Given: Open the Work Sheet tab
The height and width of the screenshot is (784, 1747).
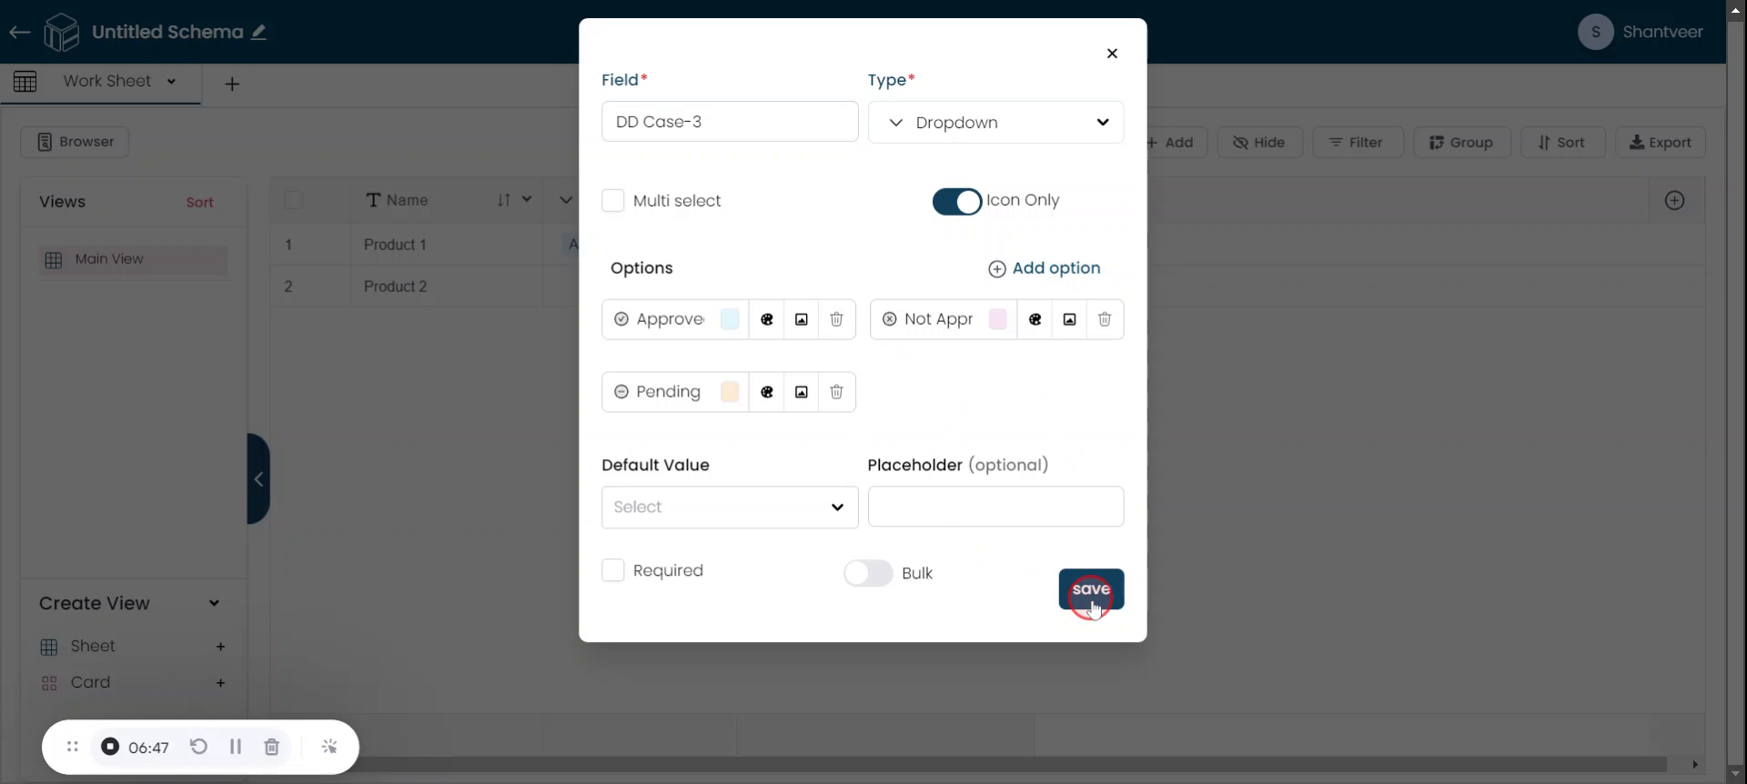Looking at the screenshot, I should 107,81.
